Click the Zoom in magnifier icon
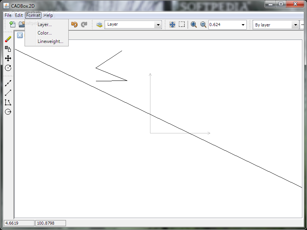This screenshot has height=230, width=307. 194,25
